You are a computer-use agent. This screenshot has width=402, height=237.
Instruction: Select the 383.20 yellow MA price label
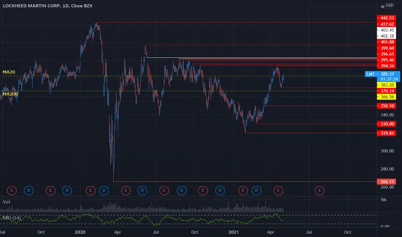(386, 85)
